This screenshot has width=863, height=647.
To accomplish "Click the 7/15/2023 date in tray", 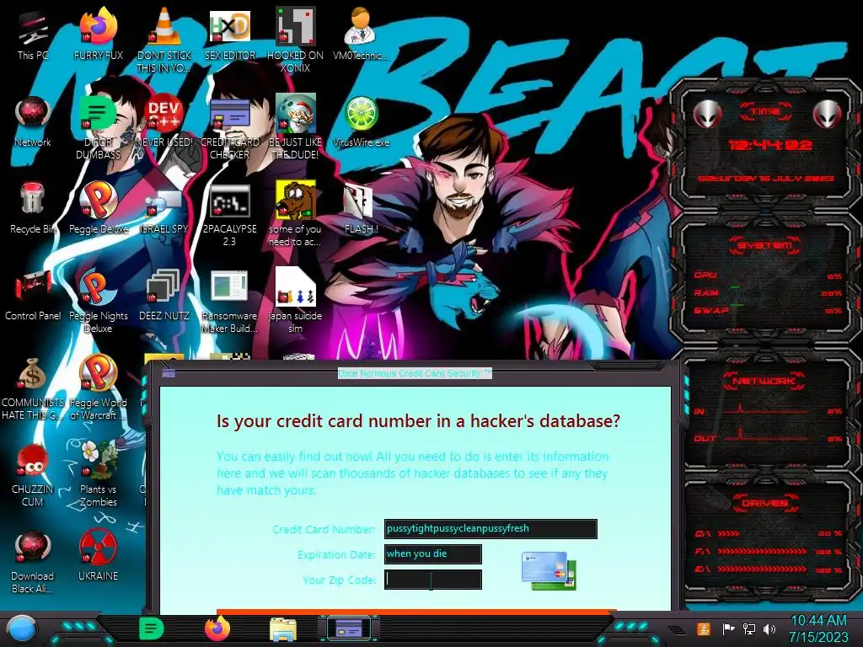I will click(x=818, y=637).
